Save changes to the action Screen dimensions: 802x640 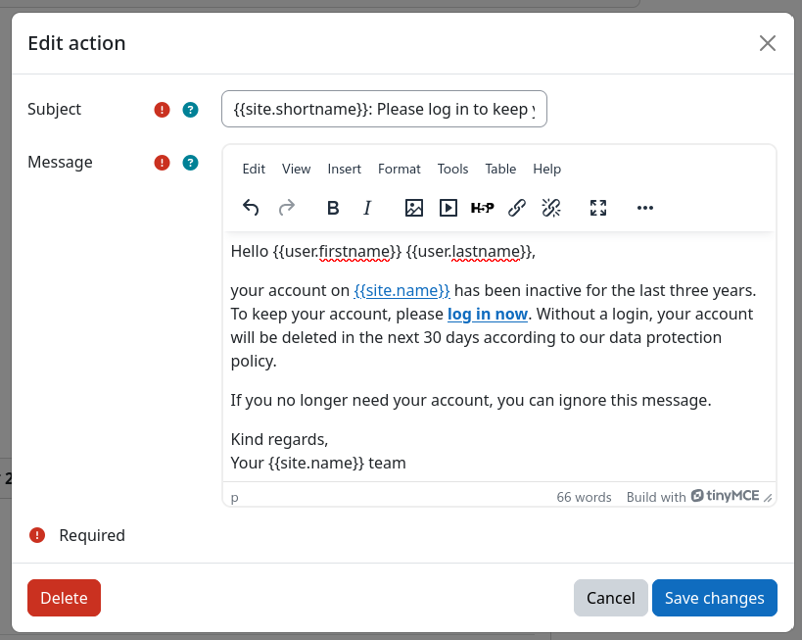[714, 598]
